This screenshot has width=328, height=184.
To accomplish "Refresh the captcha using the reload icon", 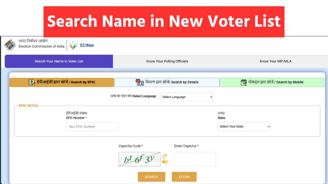I will 164,156.
